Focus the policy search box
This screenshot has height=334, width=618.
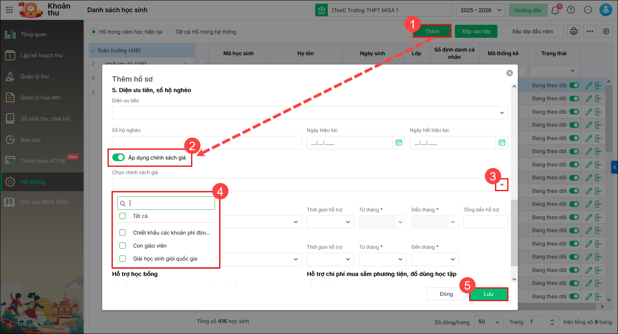166,203
